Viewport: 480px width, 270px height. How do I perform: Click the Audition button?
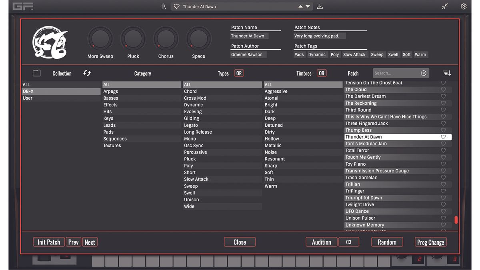pyautogui.click(x=321, y=242)
